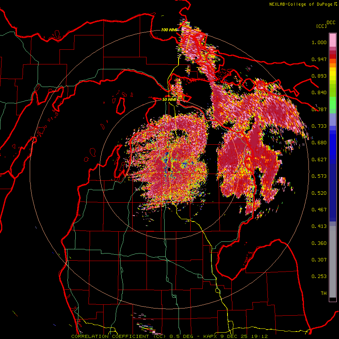The image size is (339, 339).
Task: Select the 1.000 scale value
Action: click(x=319, y=42)
